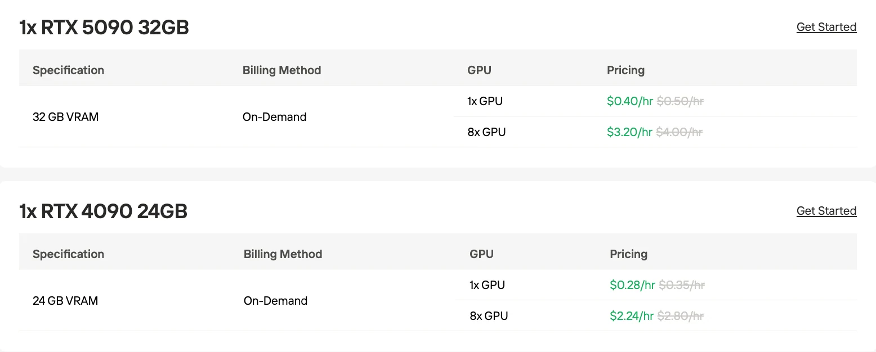This screenshot has width=876, height=352.
Task: Select the 1x RTX 5090 32GB heading
Action: click(104, 27)
